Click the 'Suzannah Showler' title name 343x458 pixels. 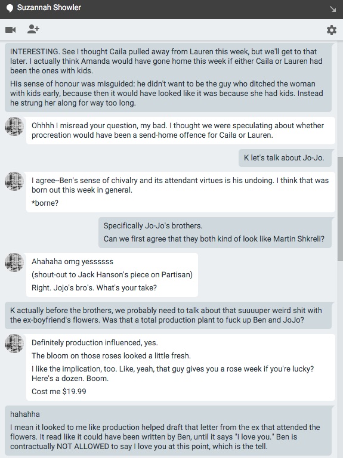point(49,8)
